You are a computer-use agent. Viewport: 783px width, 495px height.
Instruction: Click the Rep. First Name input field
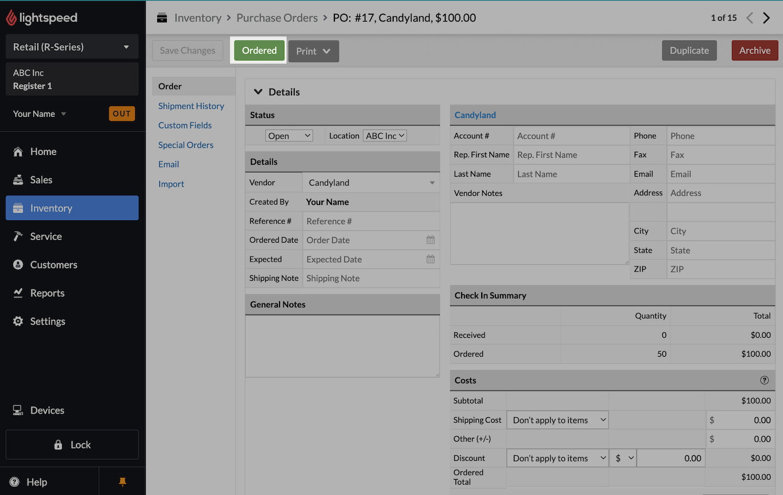point(571,155)
